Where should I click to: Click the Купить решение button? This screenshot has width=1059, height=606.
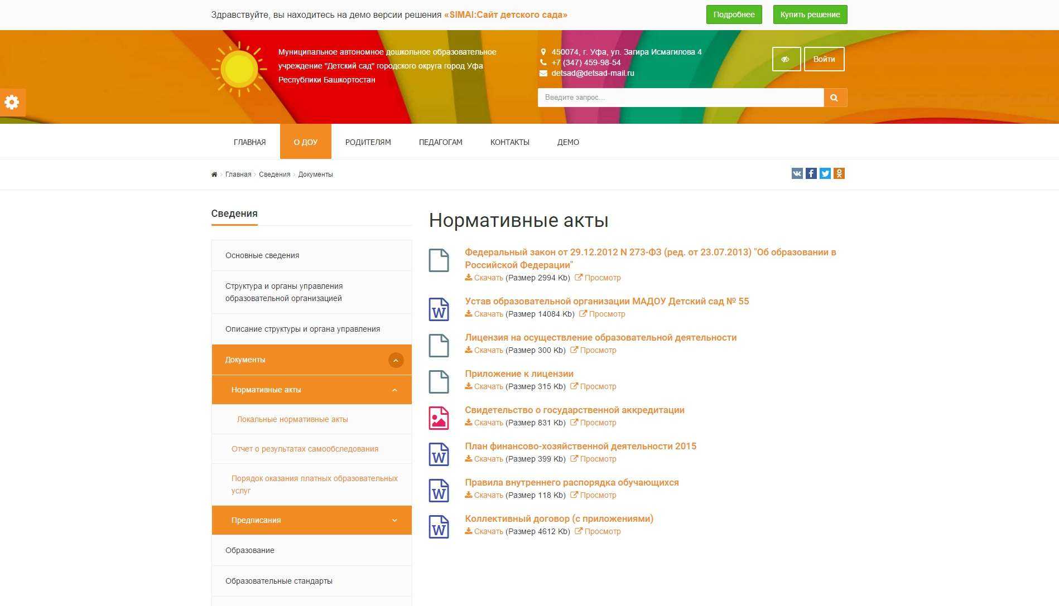(x=810, y=14)
